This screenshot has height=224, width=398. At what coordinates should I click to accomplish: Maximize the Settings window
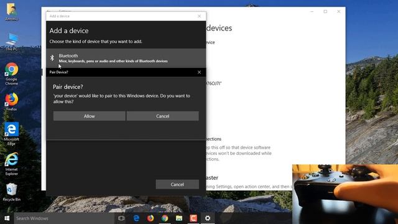(325, 11)
